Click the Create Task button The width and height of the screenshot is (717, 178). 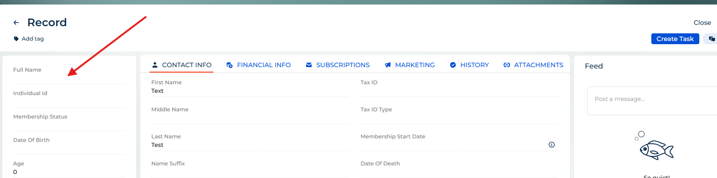pos(675,39)
